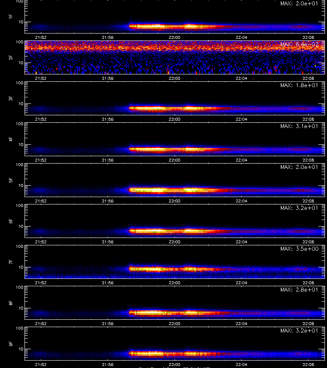Select the MAX: 3.5e+00 label
This screenshot has width=327, height=368.
299,249
